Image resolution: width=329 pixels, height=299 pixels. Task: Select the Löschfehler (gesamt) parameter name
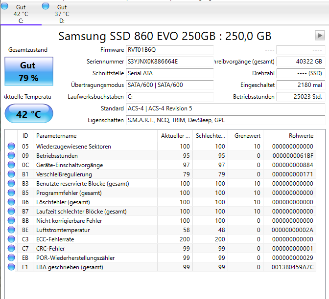click(x=63, y=202)
